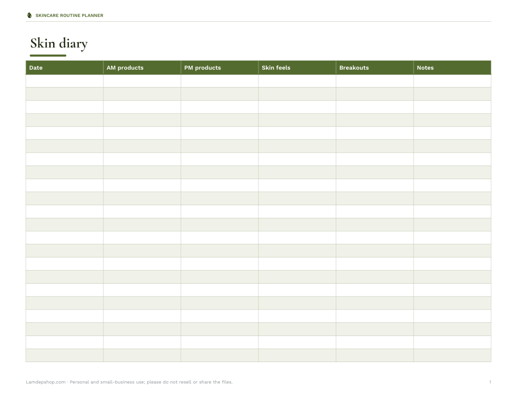Click the 'SKINCARE ROUTINE PLANNER' header text
Viewport: 517px width, 400px height.
[x=69, y=16]
